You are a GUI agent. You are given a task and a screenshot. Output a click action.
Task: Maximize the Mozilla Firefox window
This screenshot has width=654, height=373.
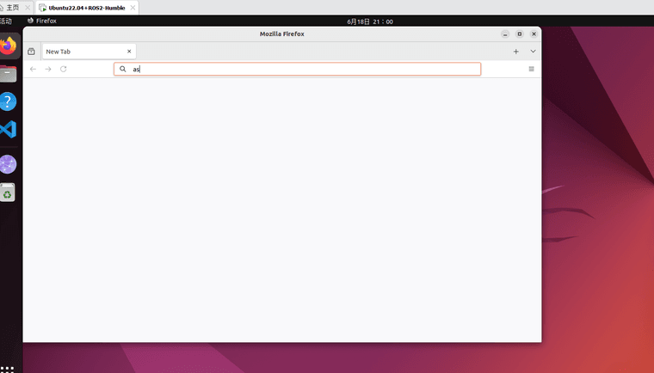pos(519,34)
